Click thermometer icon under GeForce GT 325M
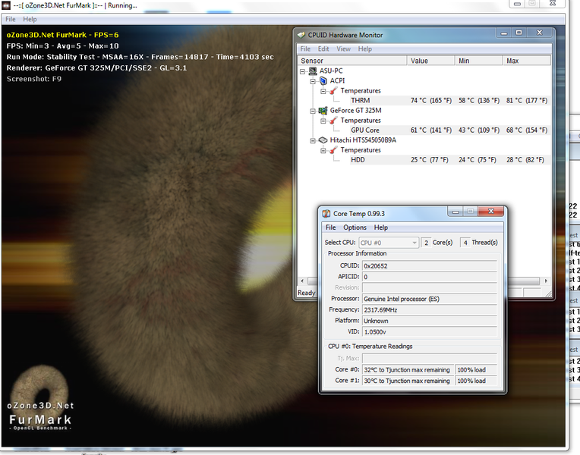 coord(333,120)
